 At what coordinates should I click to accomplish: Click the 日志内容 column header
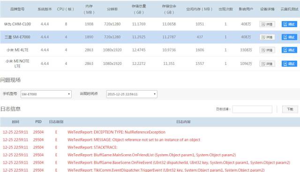click(183, 122)
